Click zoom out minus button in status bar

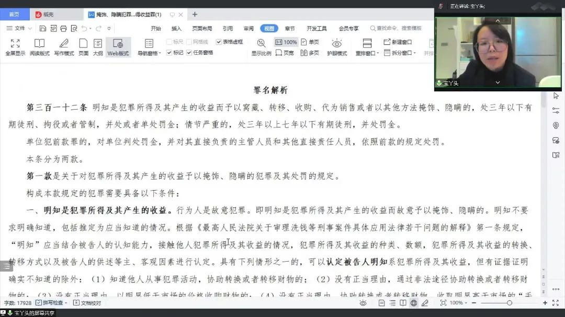(x=474, y=303)
